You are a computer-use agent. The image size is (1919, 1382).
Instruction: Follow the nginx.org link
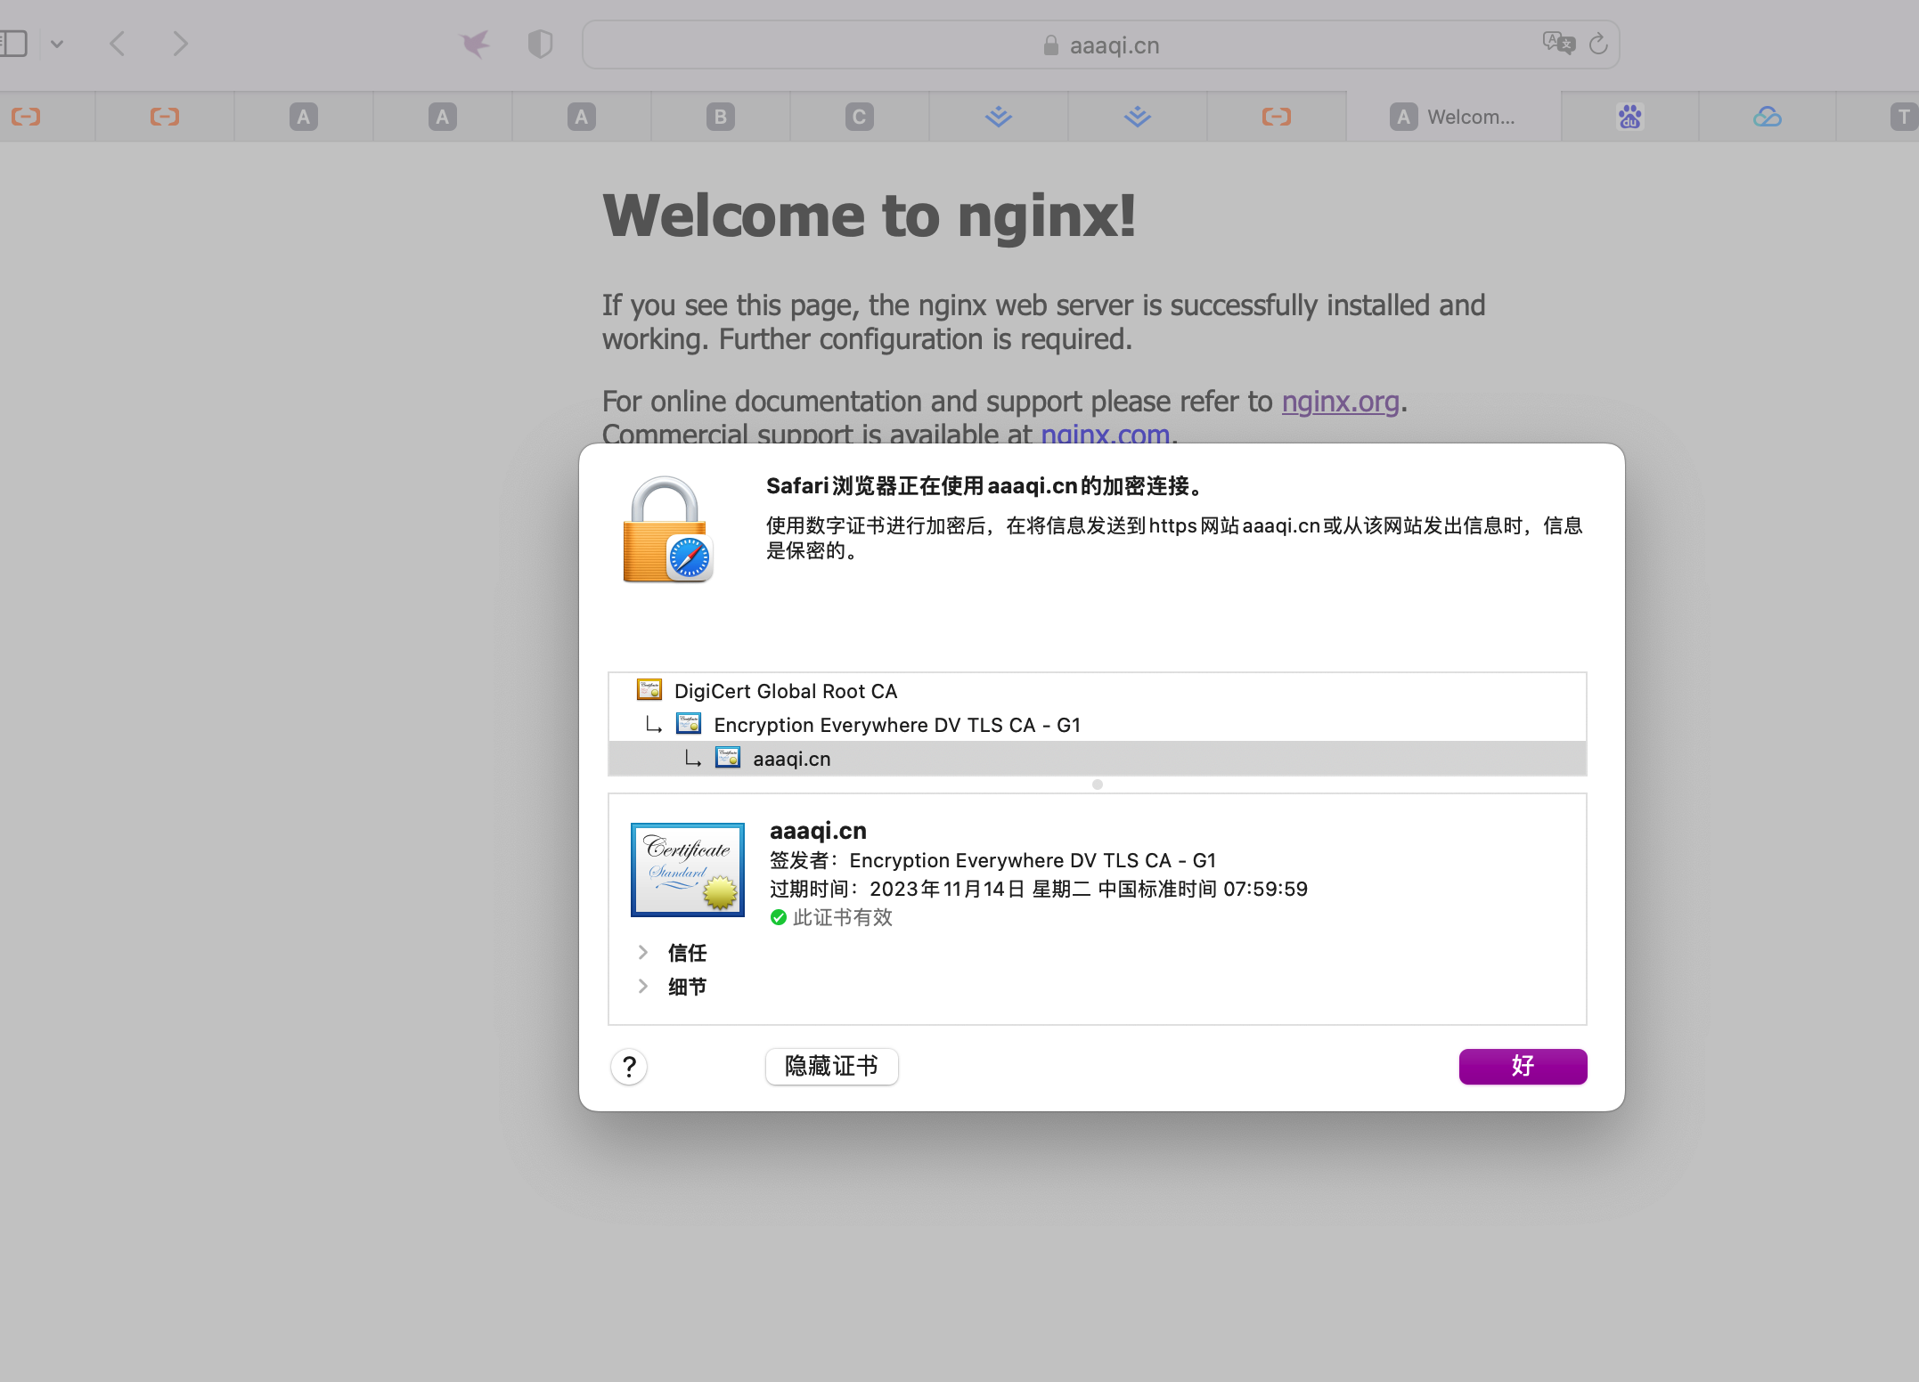(1340, 402)
